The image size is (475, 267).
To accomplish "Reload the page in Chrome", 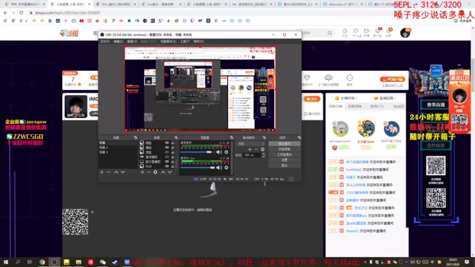I will coord(21,12).
